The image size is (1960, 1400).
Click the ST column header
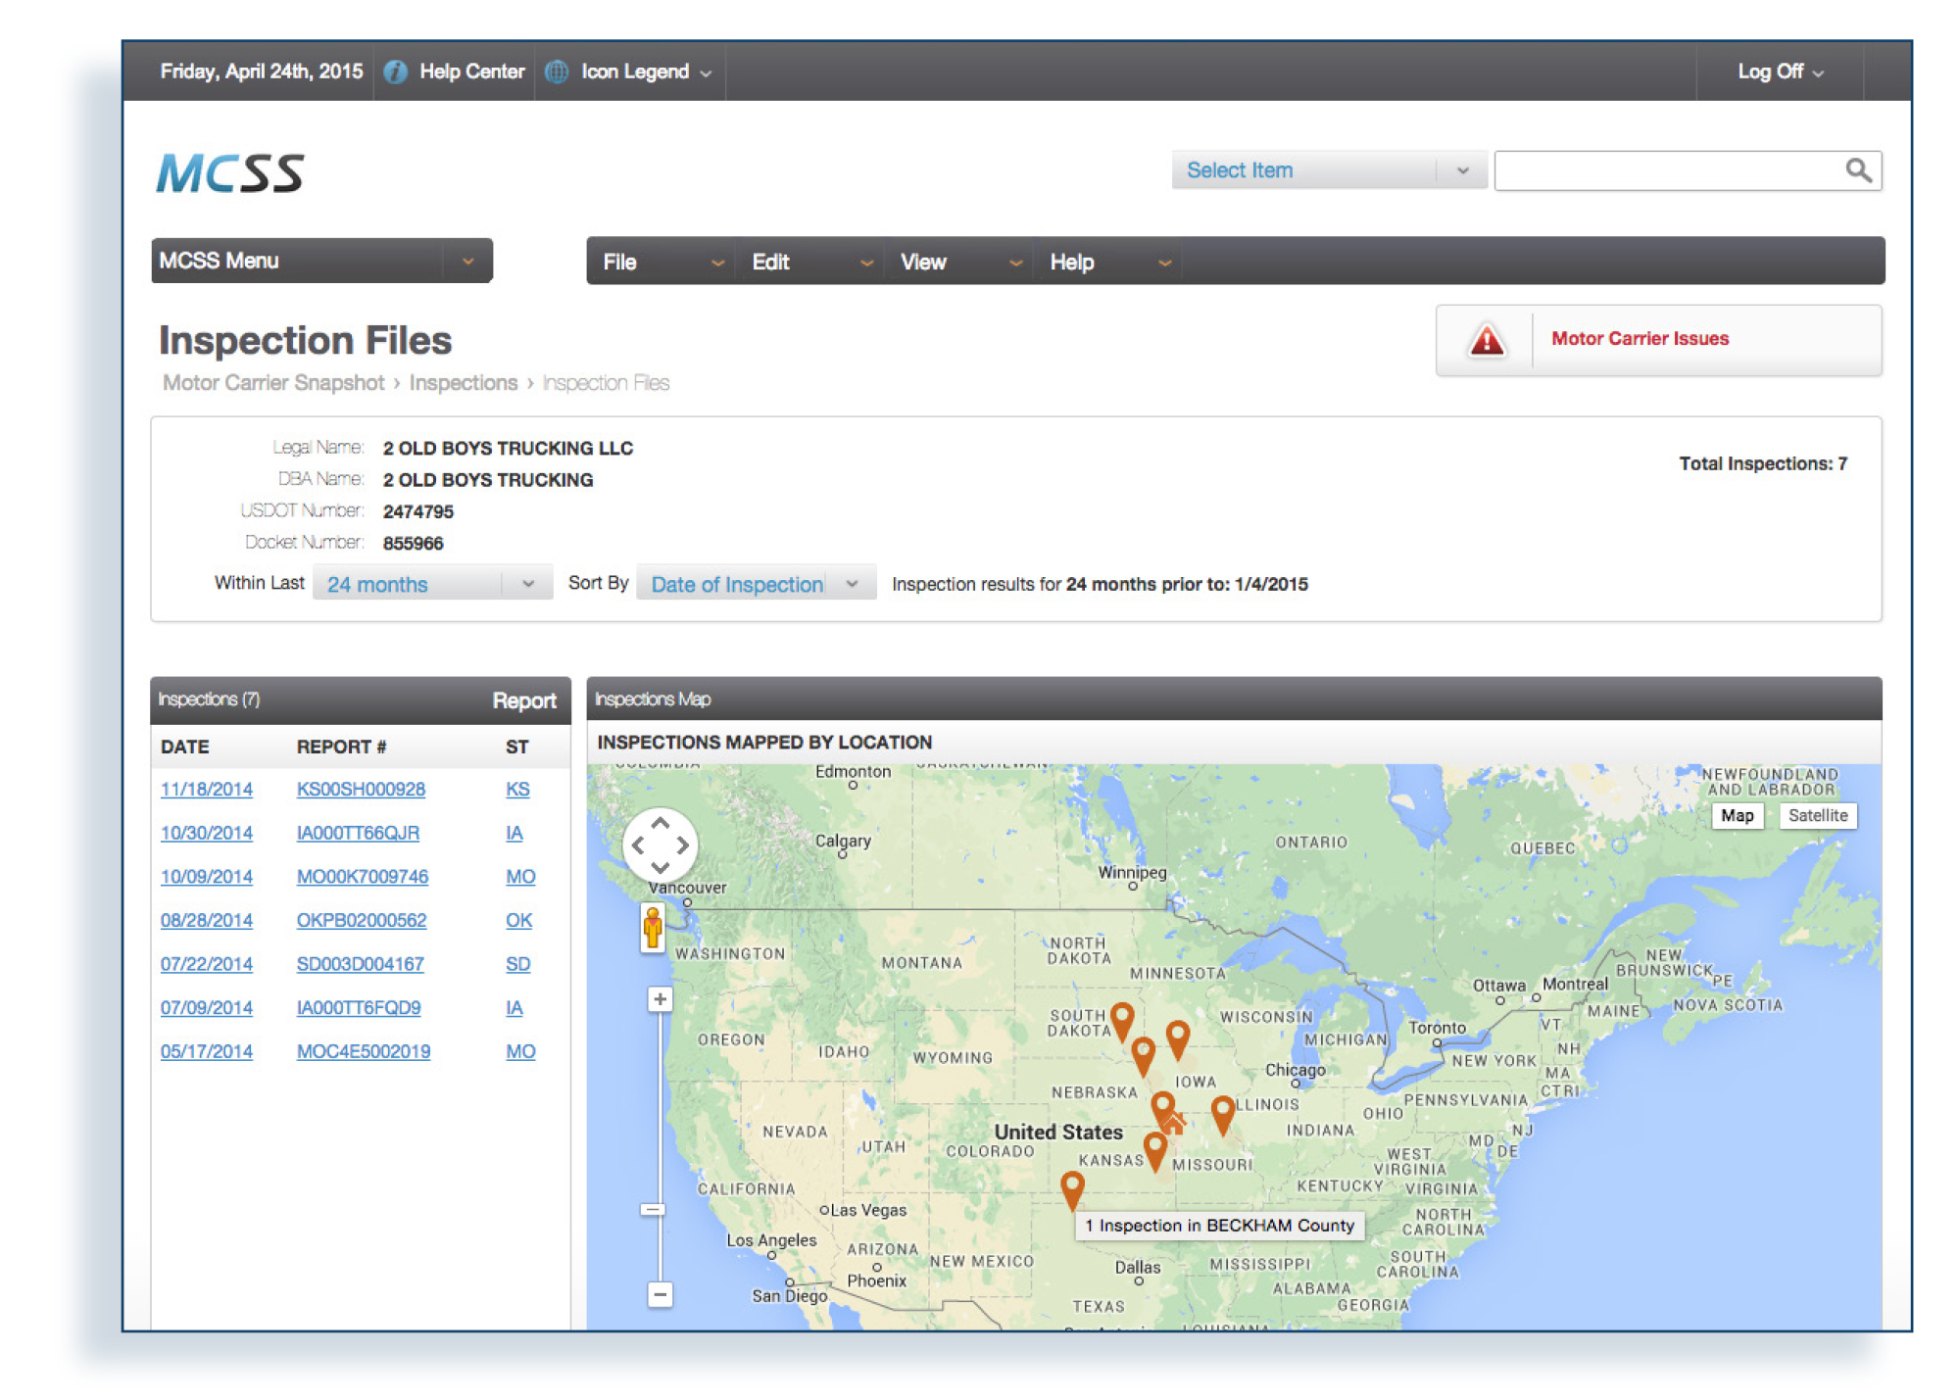(516, 747)
